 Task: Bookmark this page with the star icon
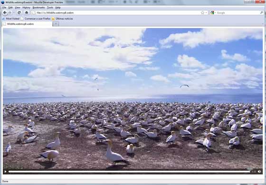click(202, 13)
